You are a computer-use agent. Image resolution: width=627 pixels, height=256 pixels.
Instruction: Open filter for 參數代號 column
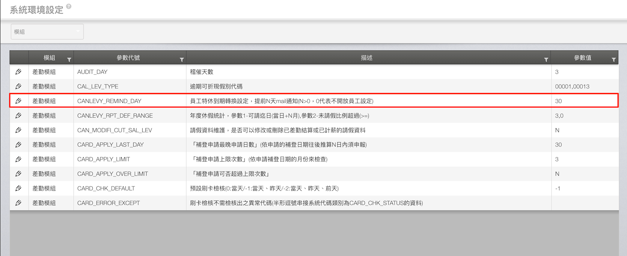point(181,60)
